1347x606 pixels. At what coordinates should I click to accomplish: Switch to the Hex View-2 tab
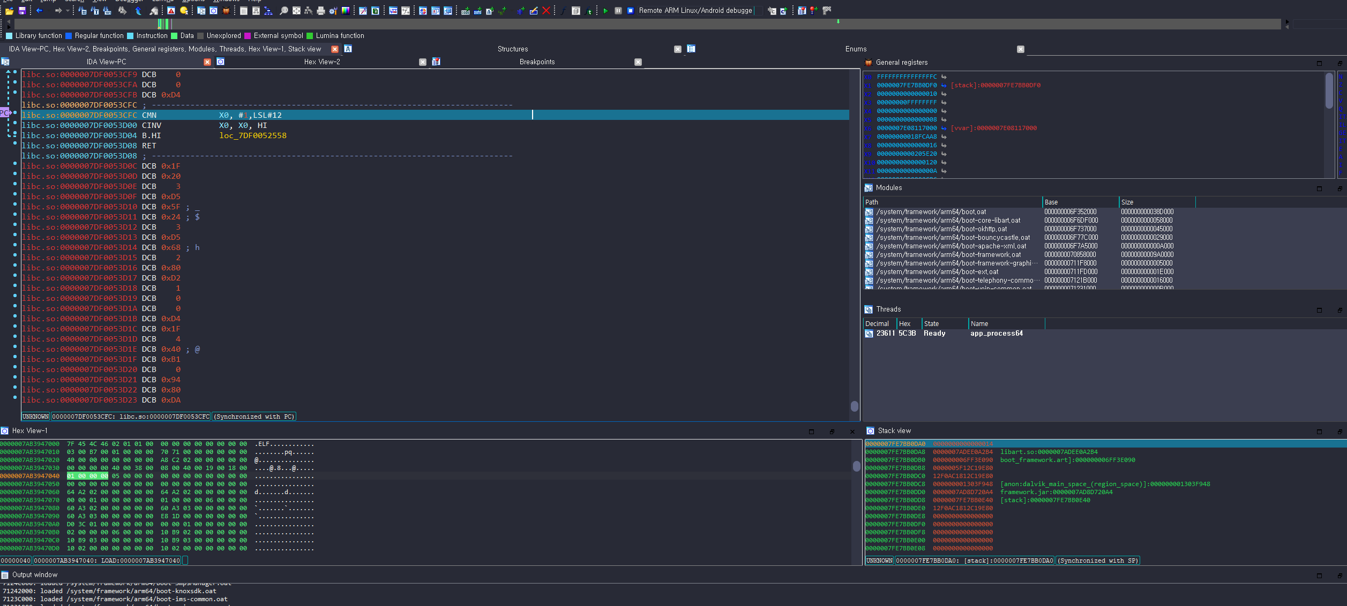pyautogui.click(x=322, y=62)
